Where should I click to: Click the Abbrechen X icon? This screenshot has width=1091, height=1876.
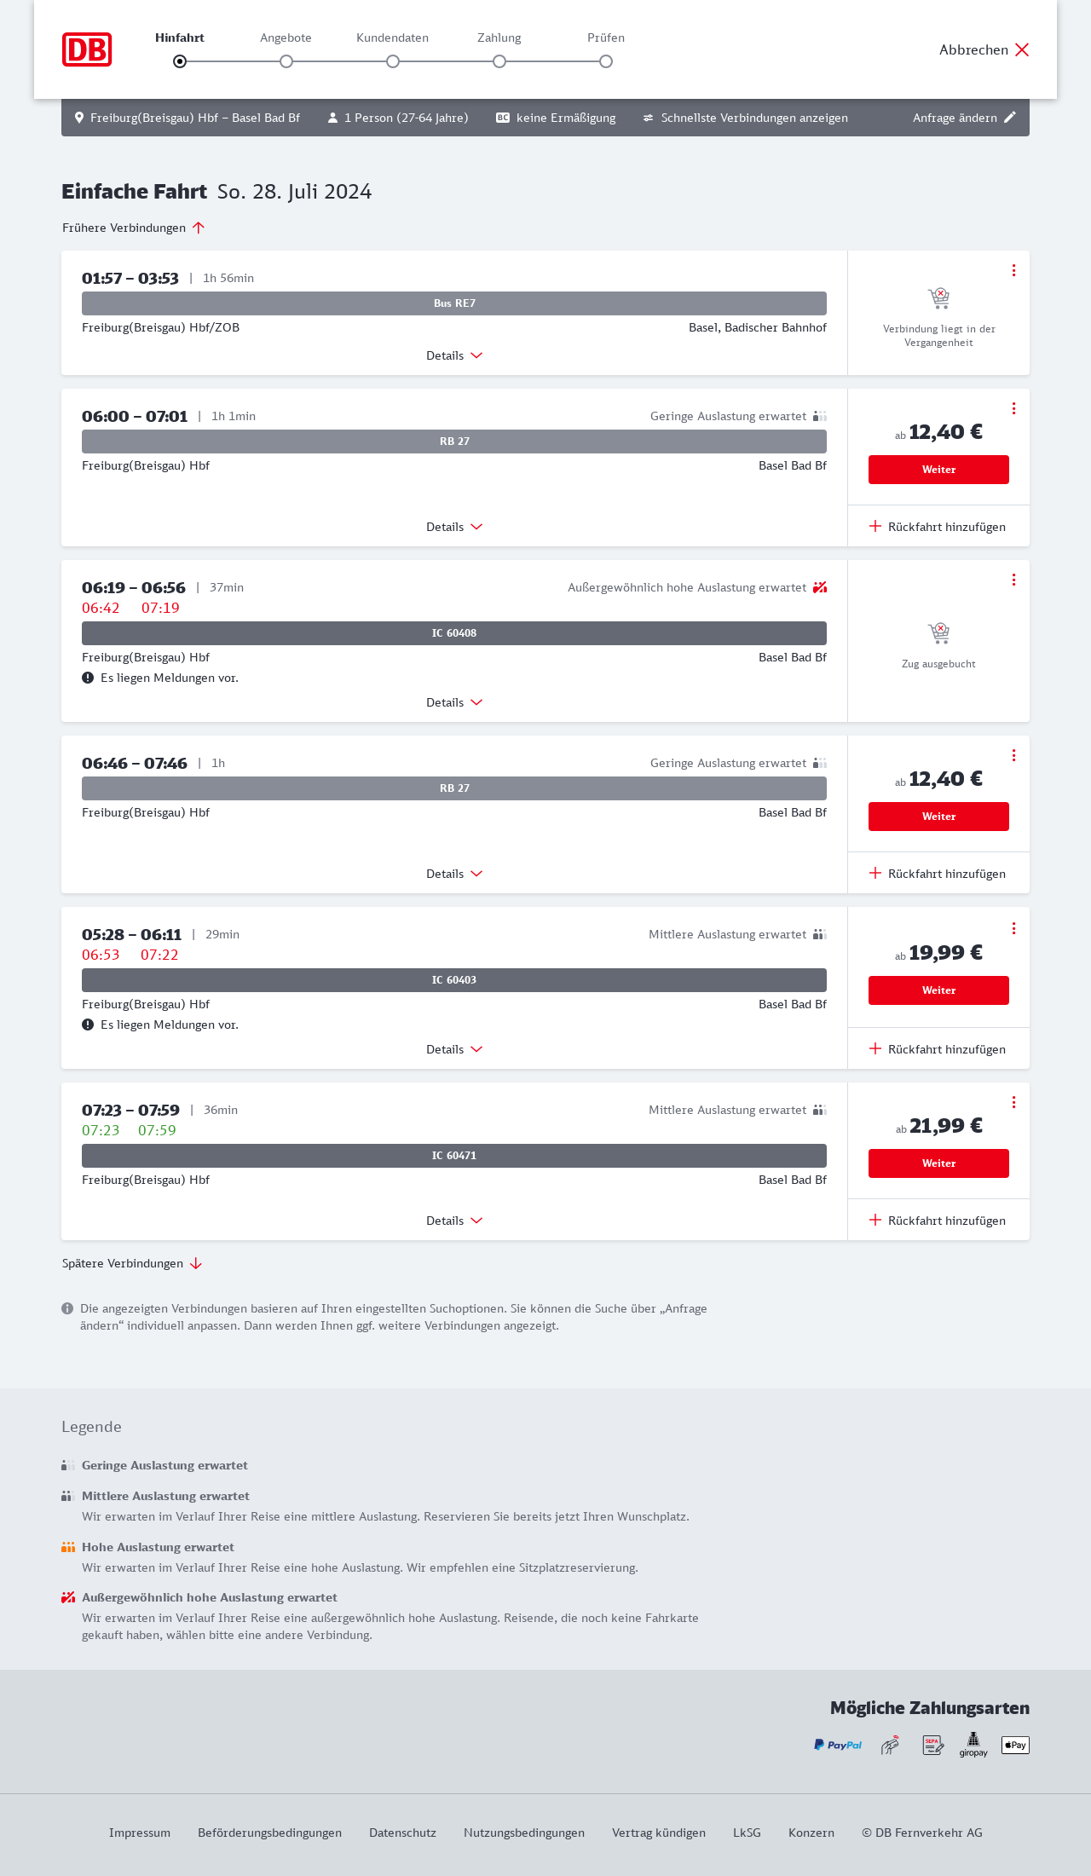tap(1022, 49)
